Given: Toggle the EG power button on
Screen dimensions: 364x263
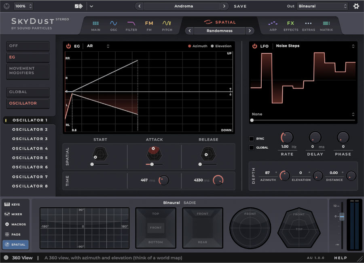Looking at the screenshot, I should (68, 46).
